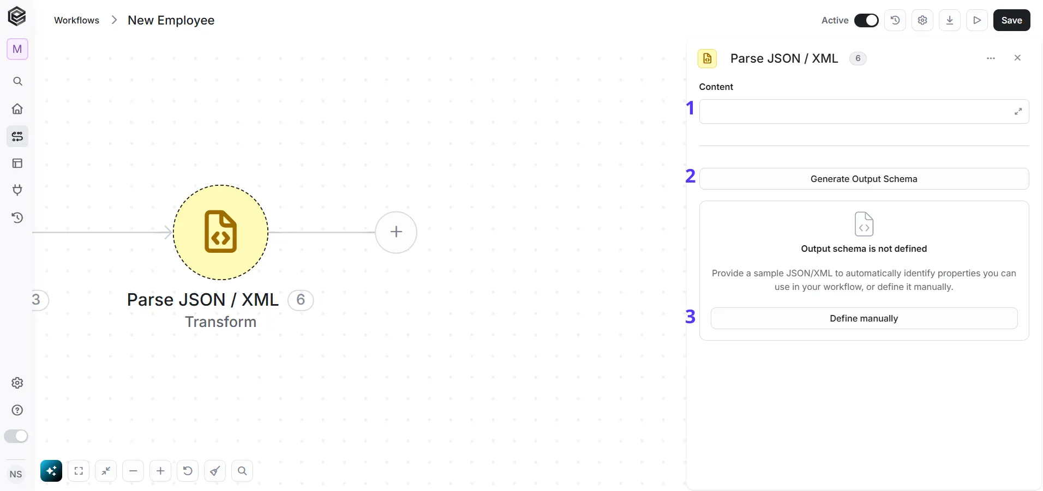Expand the Content field editor
The height and width of the screenshot is (491, 1043).
point(1018,112)
